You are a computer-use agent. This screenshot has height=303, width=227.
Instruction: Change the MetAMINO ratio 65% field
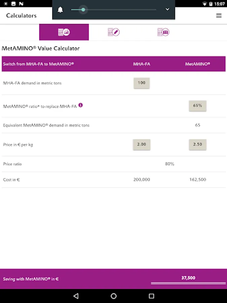197,106
